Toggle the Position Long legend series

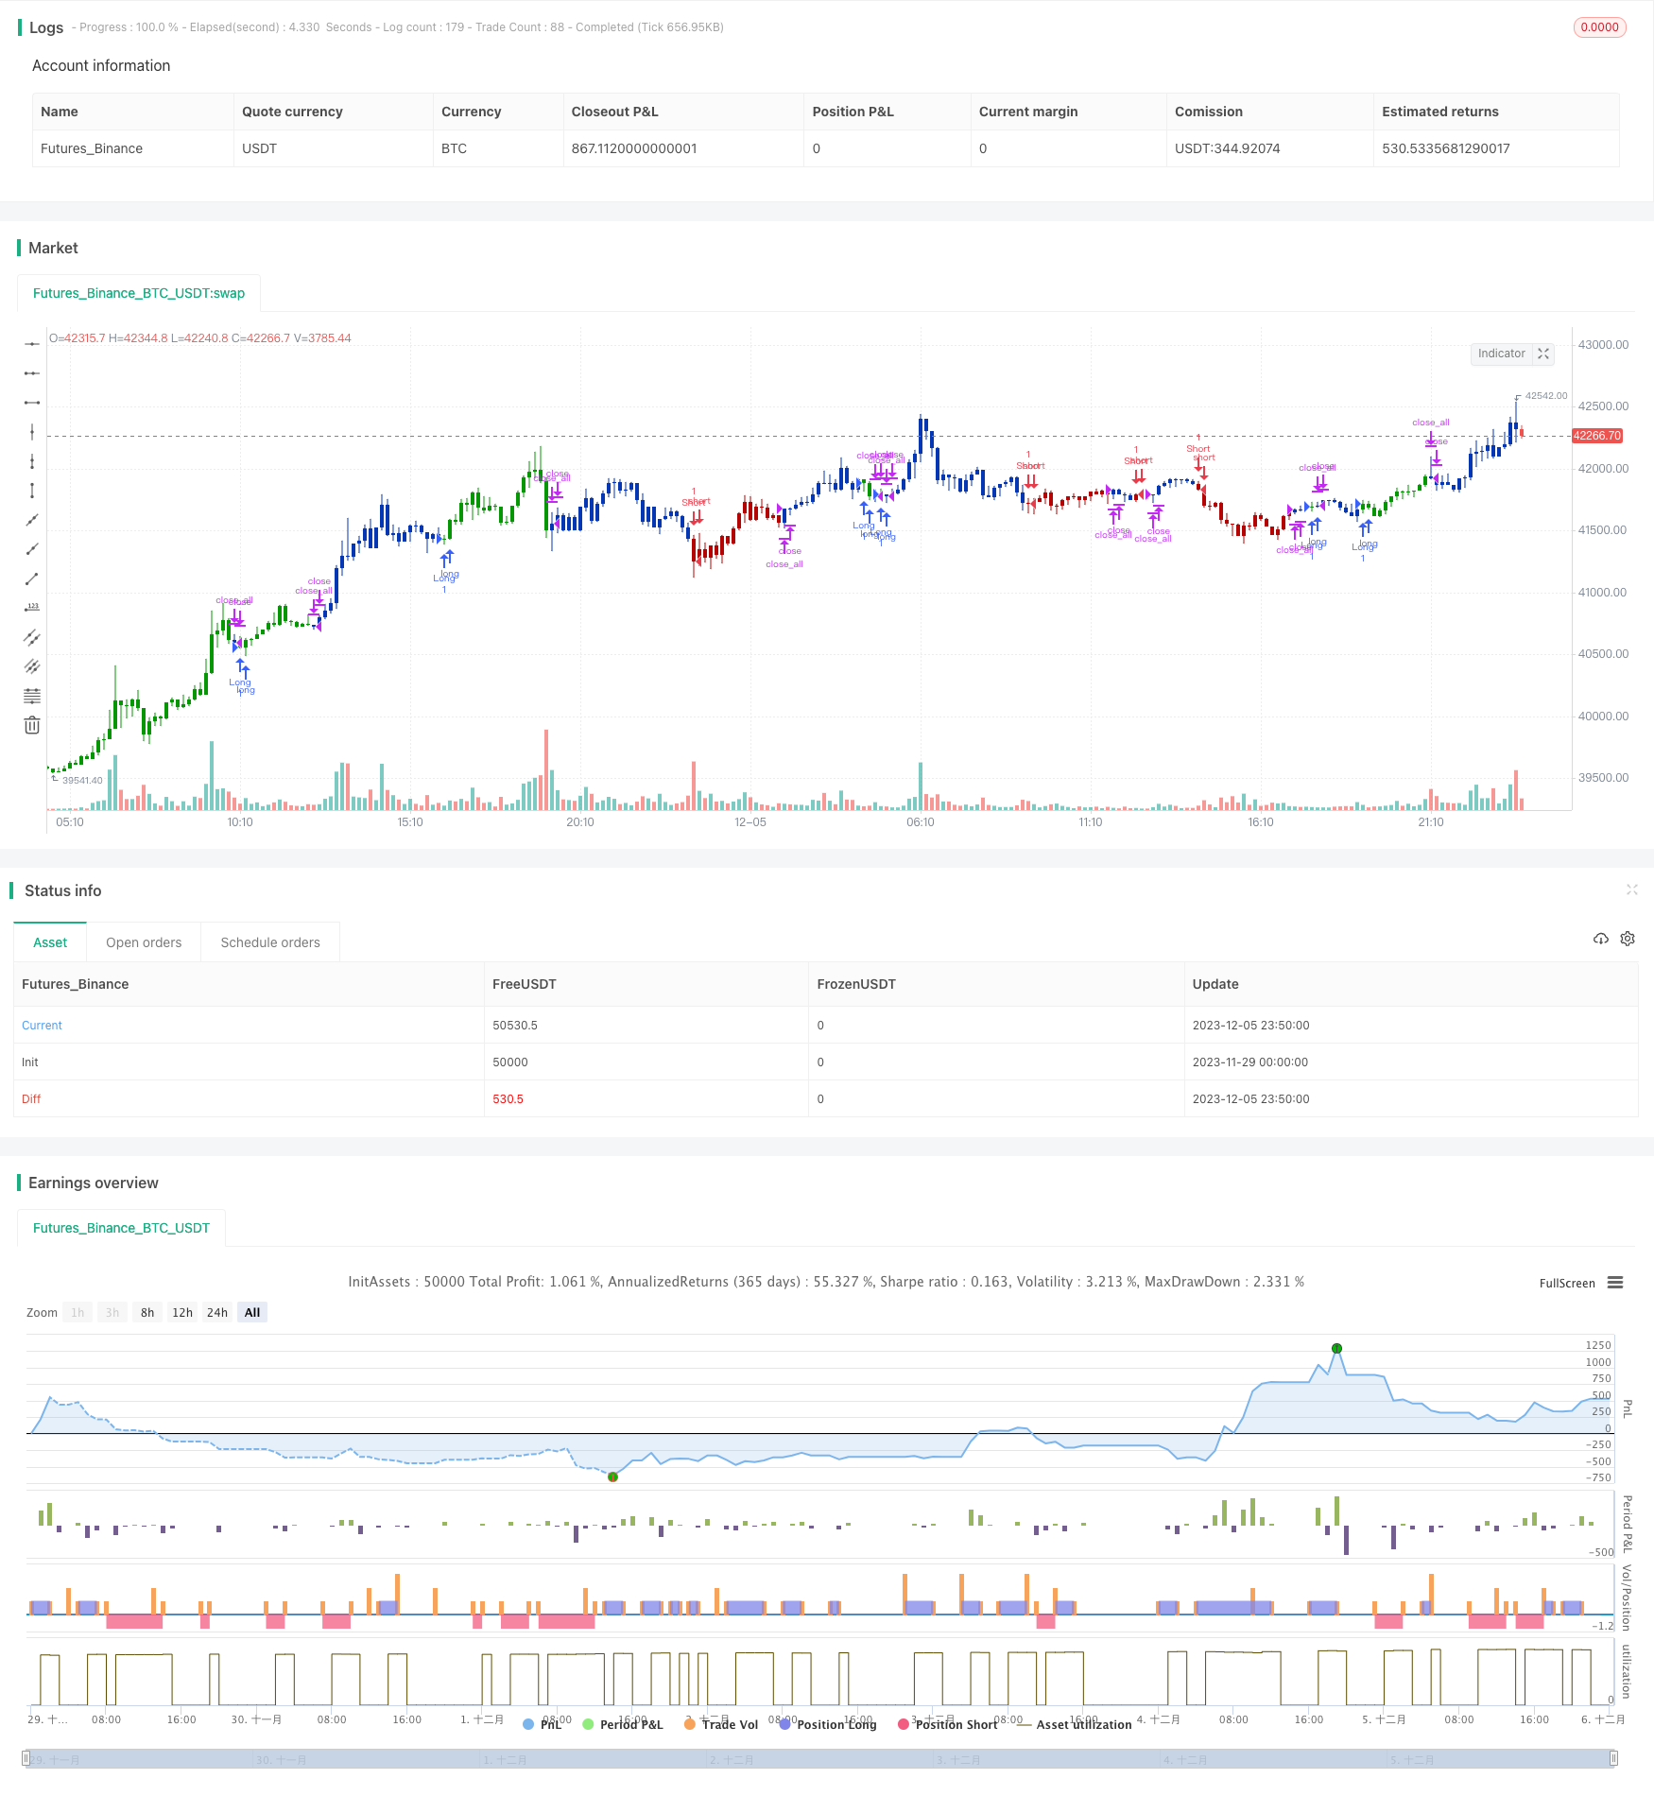[828, 1724]
